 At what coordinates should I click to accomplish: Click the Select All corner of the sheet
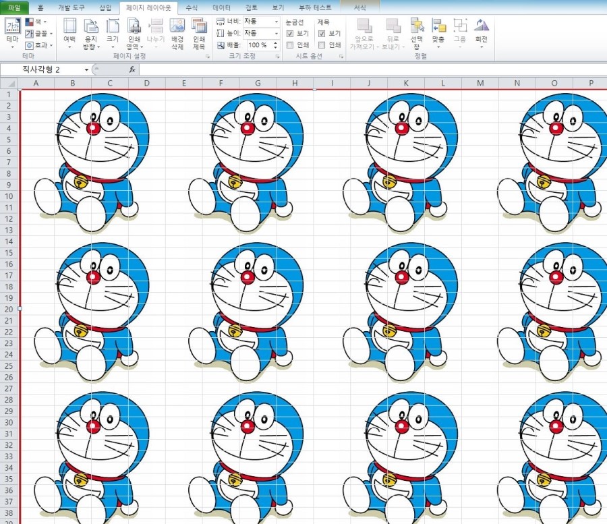9,83
